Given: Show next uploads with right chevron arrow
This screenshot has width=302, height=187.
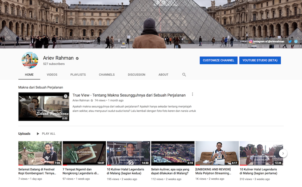Looking at the screenshot, I should point(283,153).
